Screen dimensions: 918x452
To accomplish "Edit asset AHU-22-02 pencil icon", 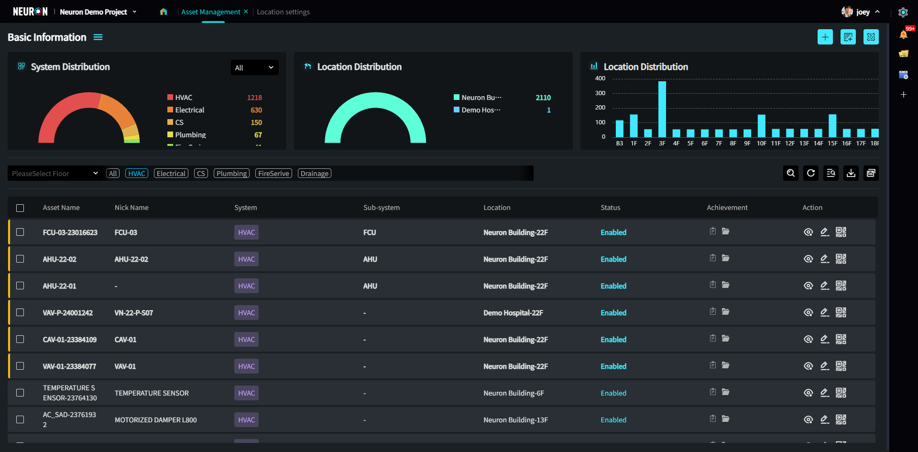I will [825, 259].
